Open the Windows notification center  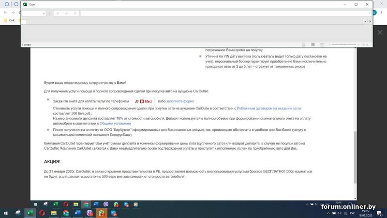[x=380, y=213]
